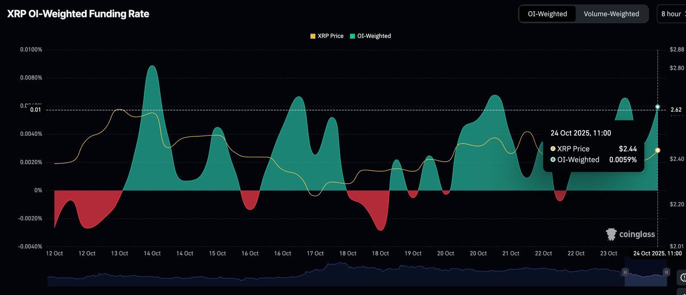Image resolution: width=686 pixels, height=295 pixels.
Task: Click the 0.0059% value in the tooltip
Action: click(x=623, y=160)
